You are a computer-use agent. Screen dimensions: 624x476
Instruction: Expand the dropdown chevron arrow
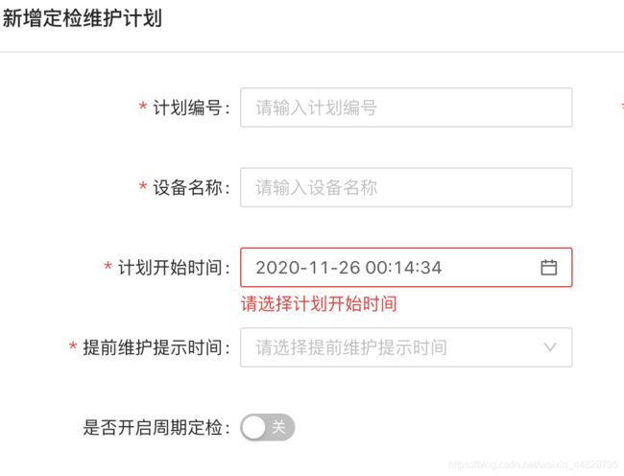pyautogui.click(x=550, y=347)
